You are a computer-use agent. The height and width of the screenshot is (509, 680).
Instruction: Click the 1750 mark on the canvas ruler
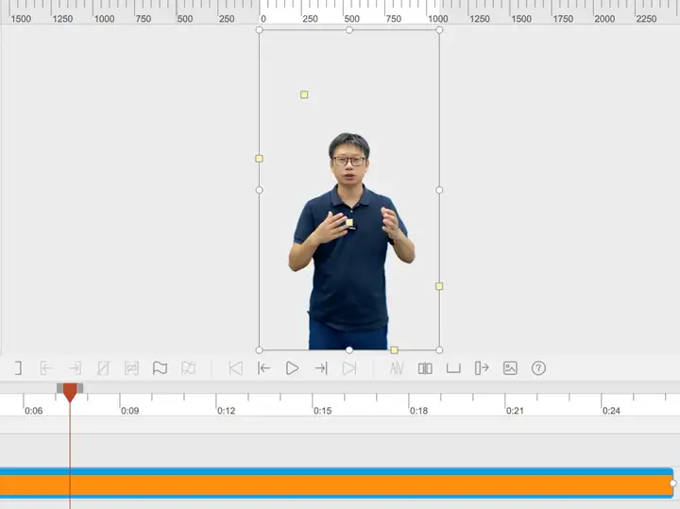(x=563, y=19)
